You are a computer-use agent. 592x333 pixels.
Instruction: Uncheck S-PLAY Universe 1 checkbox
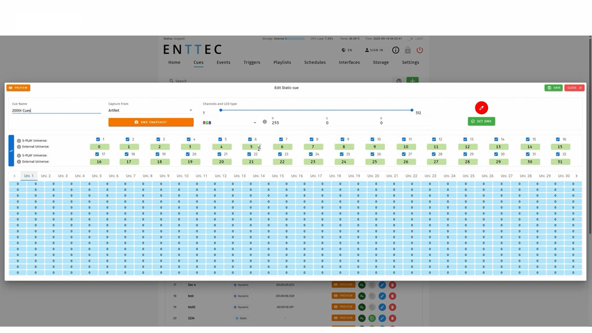(x=98, y=139)
